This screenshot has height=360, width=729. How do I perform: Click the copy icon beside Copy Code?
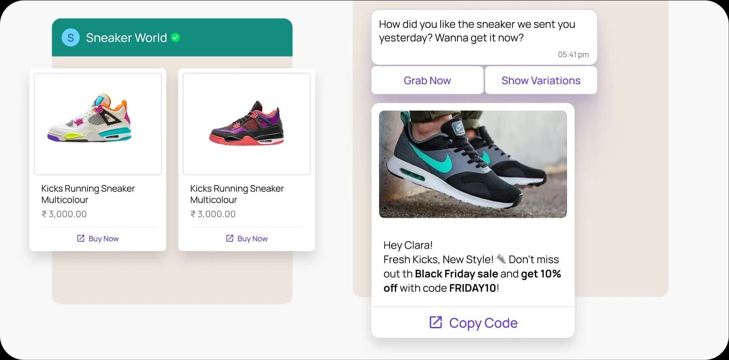point(437,322)
